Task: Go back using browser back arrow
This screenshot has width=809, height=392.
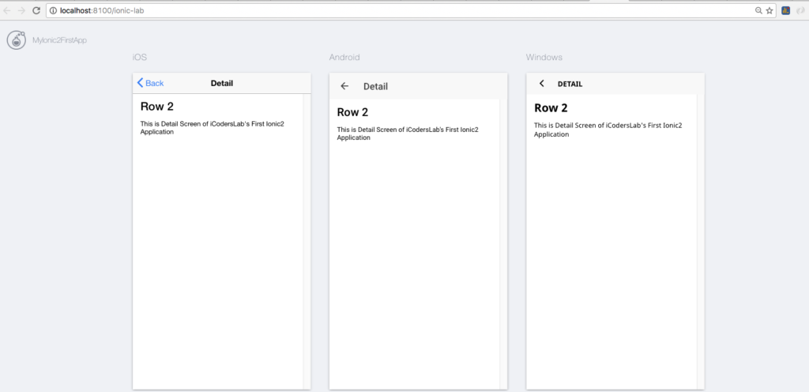Action: click(x=7, y=10)
